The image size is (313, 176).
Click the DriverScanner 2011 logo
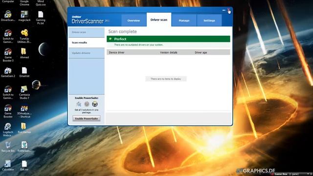tap(90, 20)
